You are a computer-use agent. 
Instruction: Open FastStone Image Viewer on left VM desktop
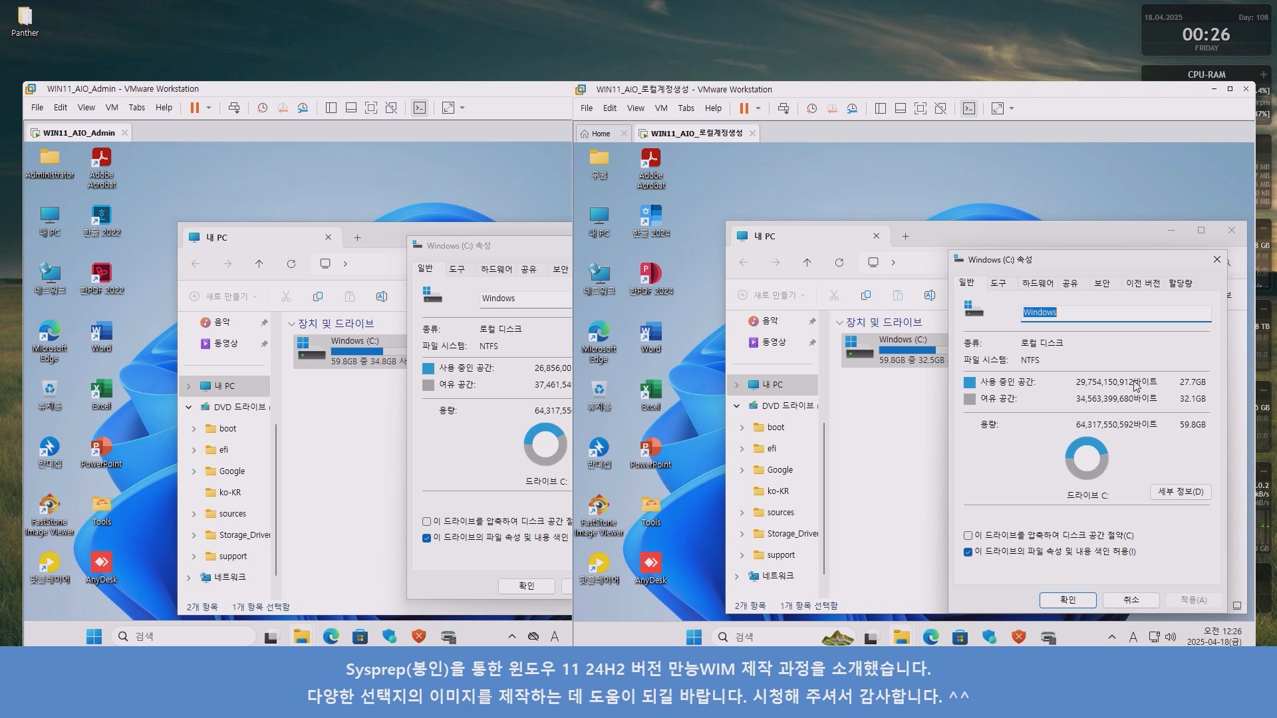click(49, 505)
